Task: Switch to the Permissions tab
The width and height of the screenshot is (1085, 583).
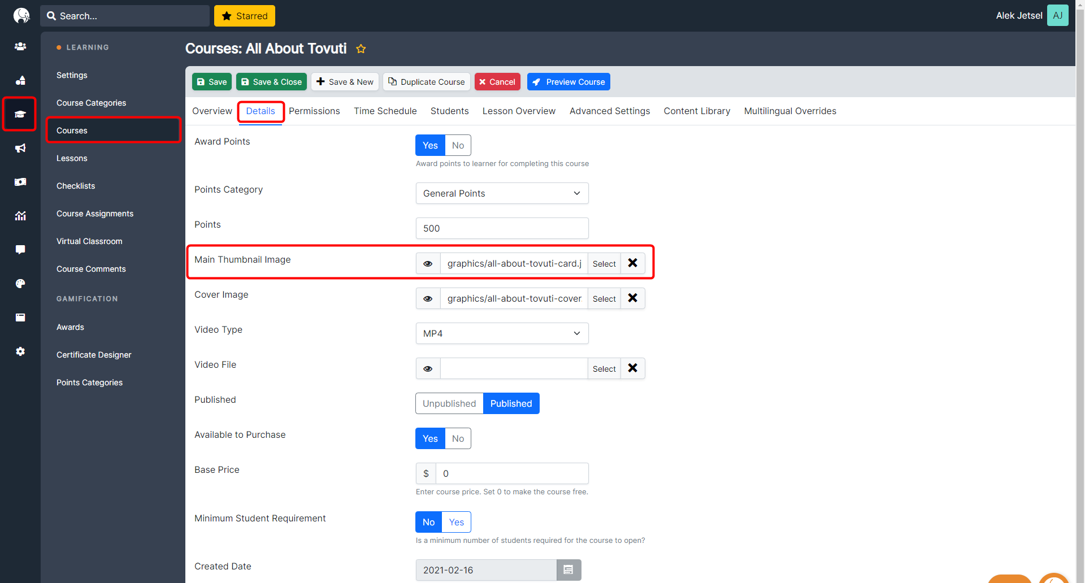Action: coord(314,111)
